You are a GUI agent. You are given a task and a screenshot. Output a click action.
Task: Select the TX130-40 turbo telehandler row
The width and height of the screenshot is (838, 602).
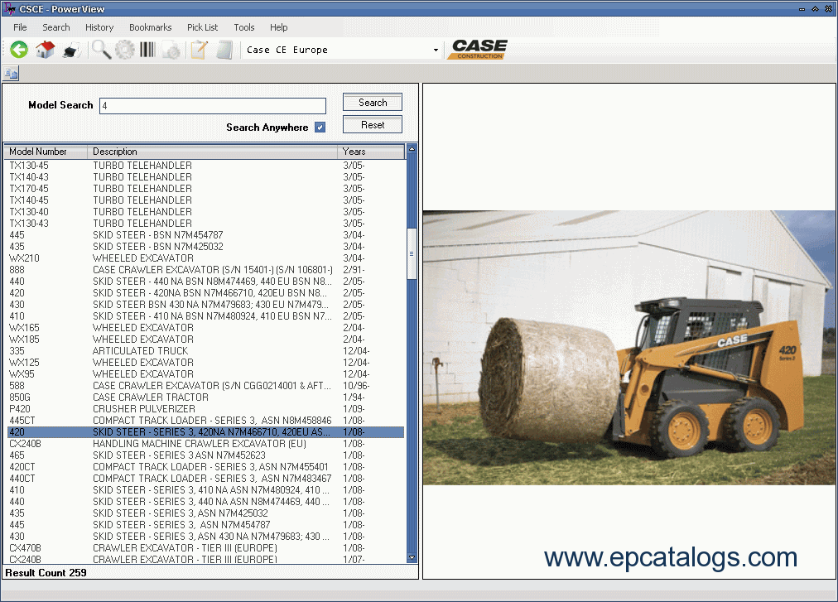point(205,212)
